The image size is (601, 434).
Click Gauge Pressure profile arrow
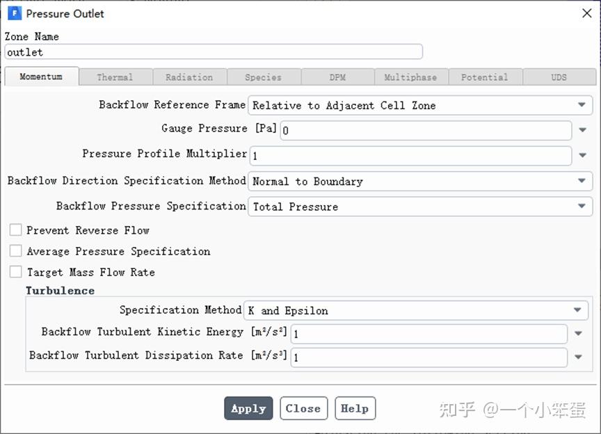[582, 130]
